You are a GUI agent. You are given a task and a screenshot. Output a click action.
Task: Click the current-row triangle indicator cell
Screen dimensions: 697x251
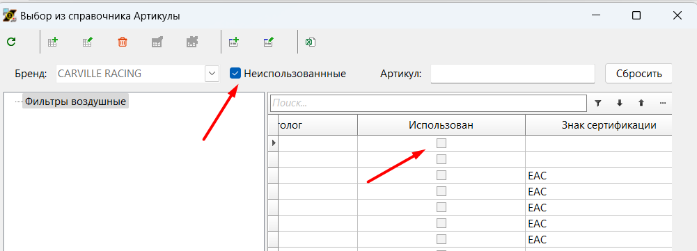coord(274,143)
